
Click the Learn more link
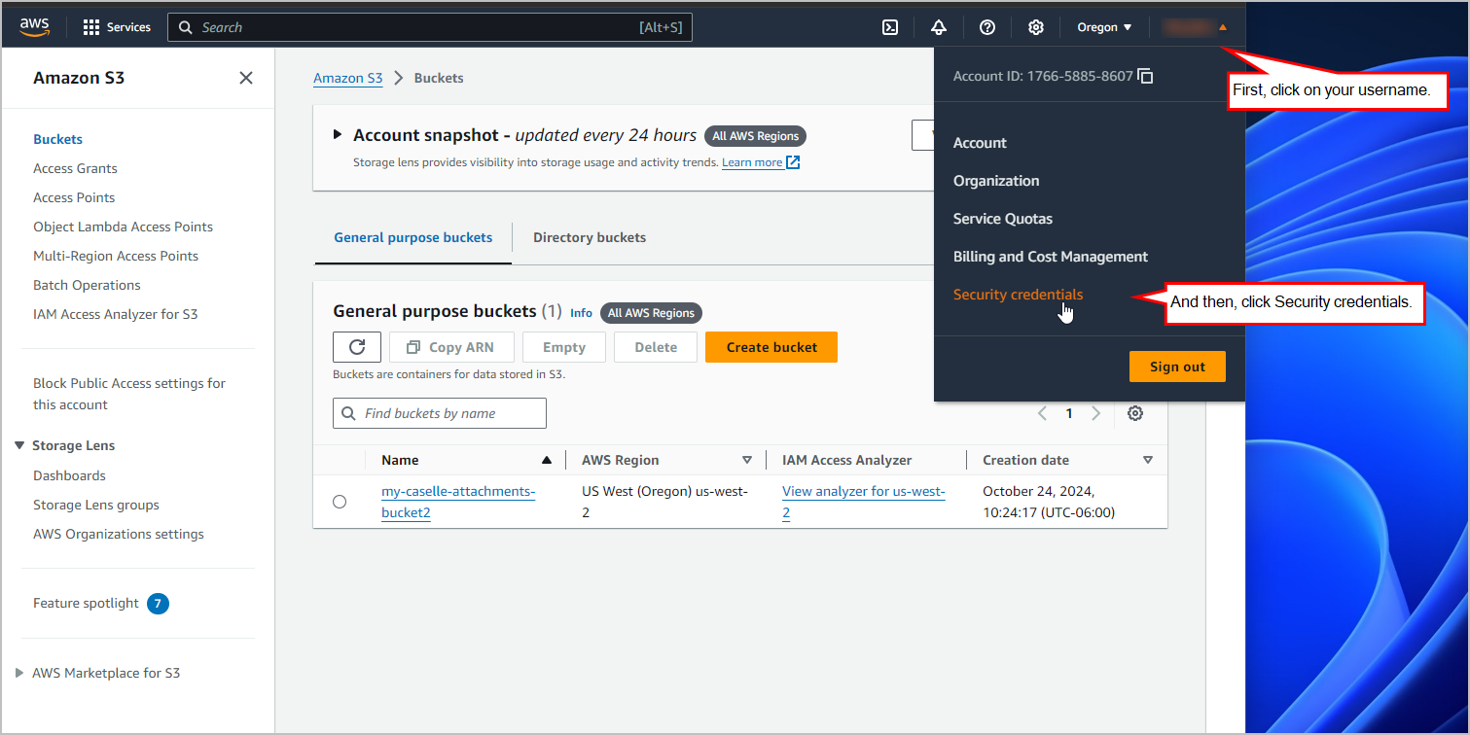pos(760,162)
